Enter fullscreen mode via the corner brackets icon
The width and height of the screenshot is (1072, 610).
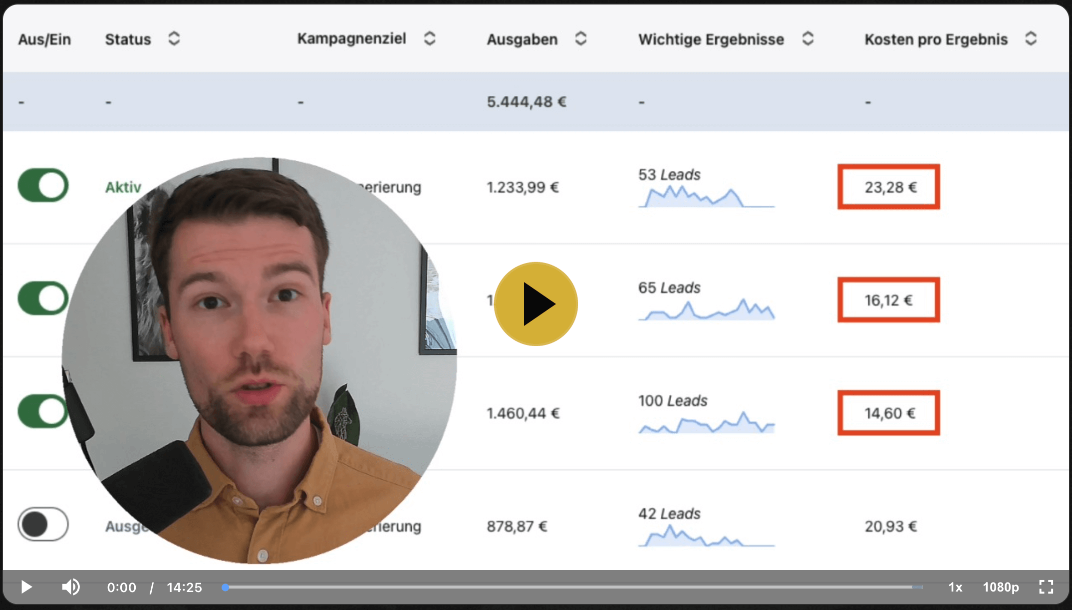[x=1046, y=587]
